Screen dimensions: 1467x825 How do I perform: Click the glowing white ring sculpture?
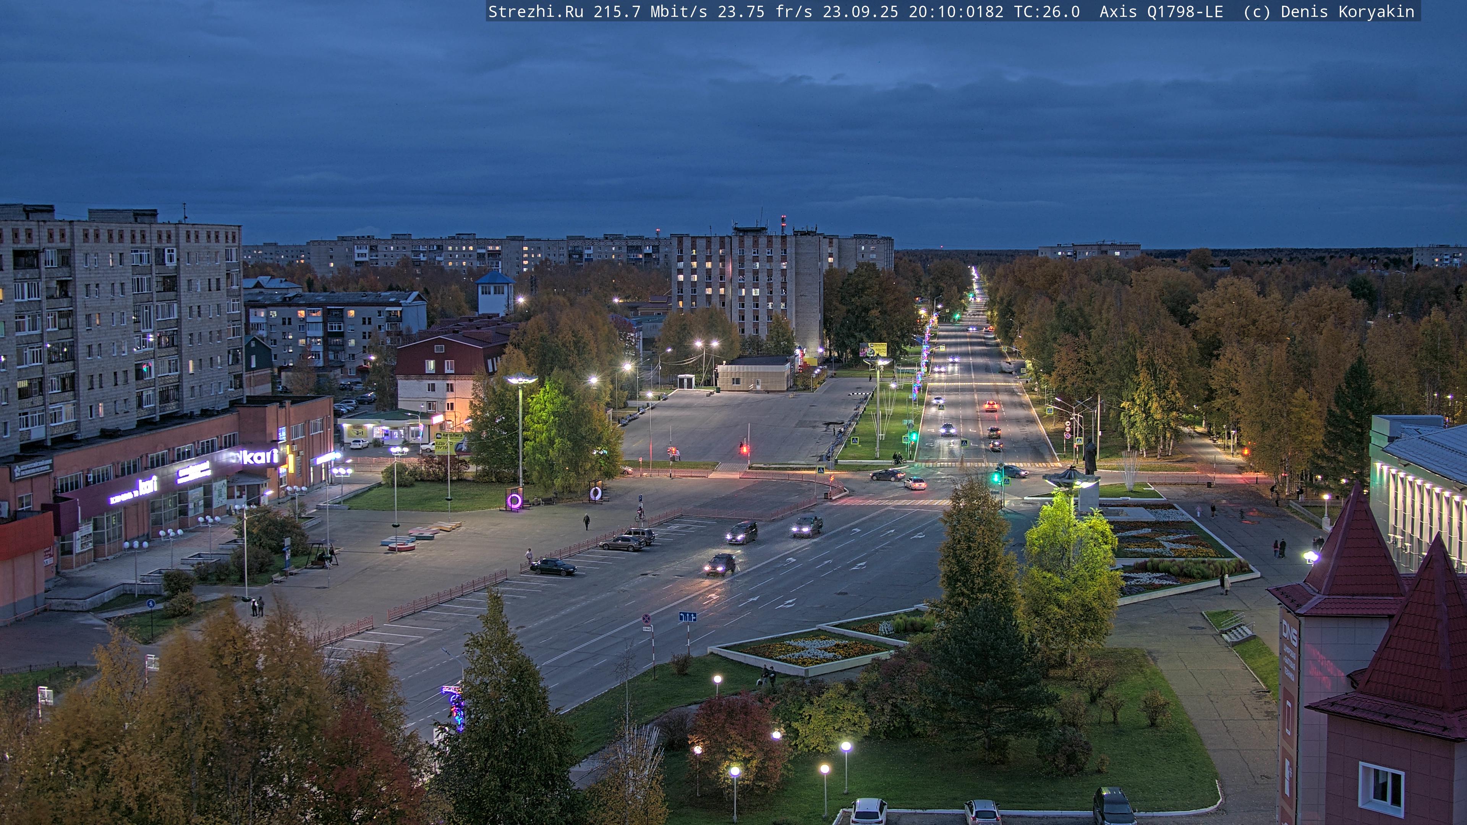[596, 493]
